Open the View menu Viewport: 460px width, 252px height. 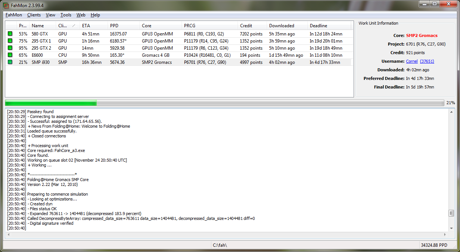(x=50, y=15)
